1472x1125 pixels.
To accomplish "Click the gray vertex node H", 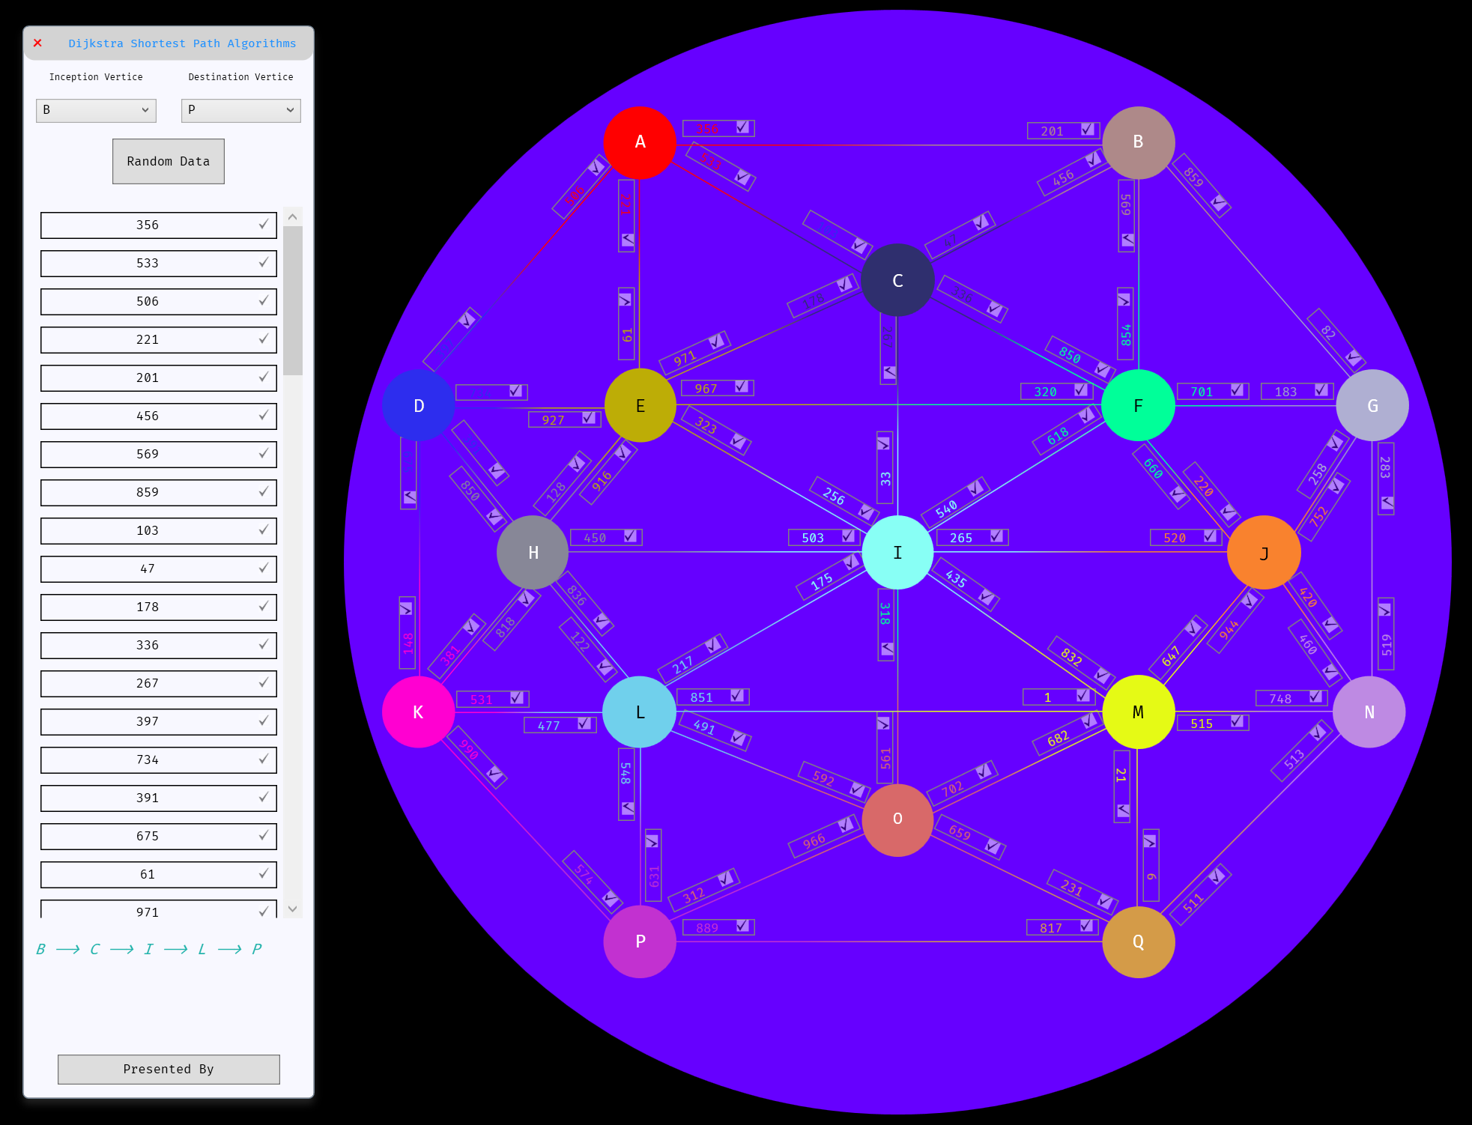I will point(533,553).
